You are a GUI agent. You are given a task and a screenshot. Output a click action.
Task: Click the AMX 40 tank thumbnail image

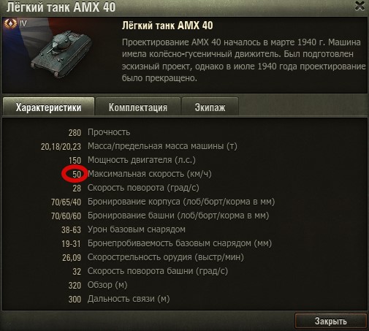[x=61, y=54]
